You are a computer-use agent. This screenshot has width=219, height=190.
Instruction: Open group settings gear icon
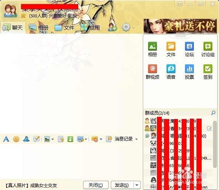(x=126, y=27)
